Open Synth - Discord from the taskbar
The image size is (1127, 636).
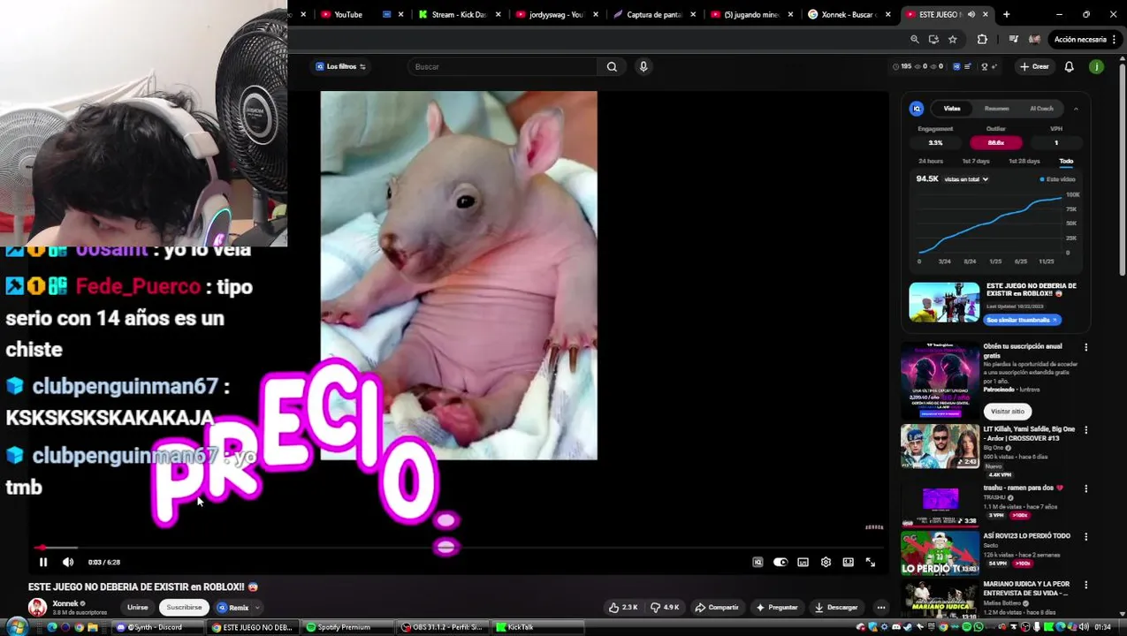(x=156, y=627)
